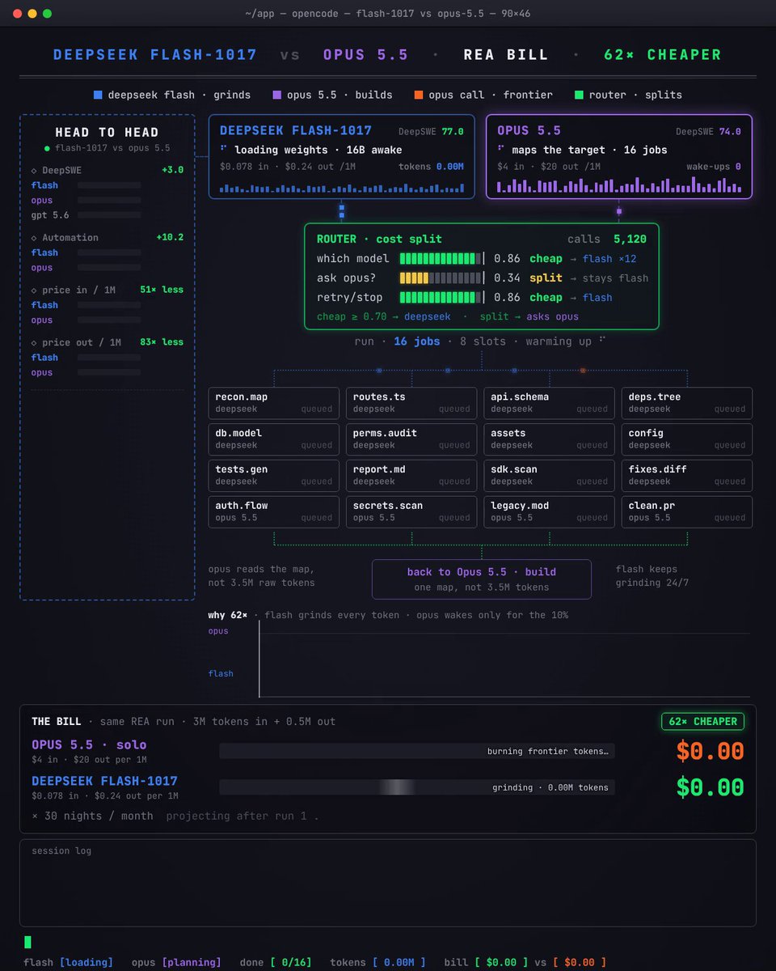The width and height of the screenshot is (776, 971).
Task: Click the +10.2 Automation delta value
Action: click(170, 237)
